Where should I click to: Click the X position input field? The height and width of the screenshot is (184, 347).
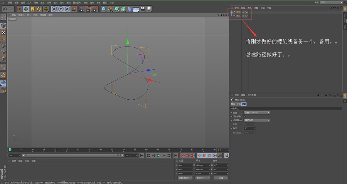click(x=185, y=165)
